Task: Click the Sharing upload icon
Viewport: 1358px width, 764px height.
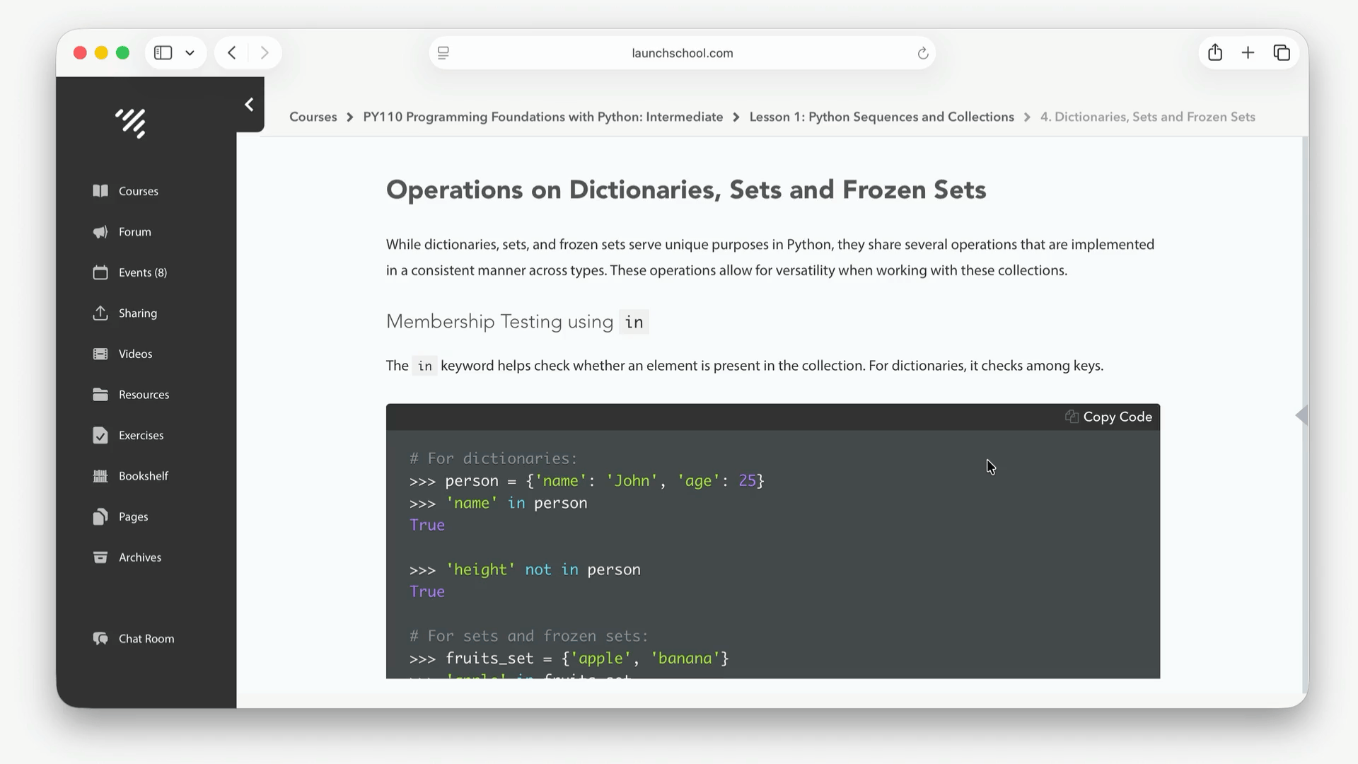Action: [x=100, y=313]
